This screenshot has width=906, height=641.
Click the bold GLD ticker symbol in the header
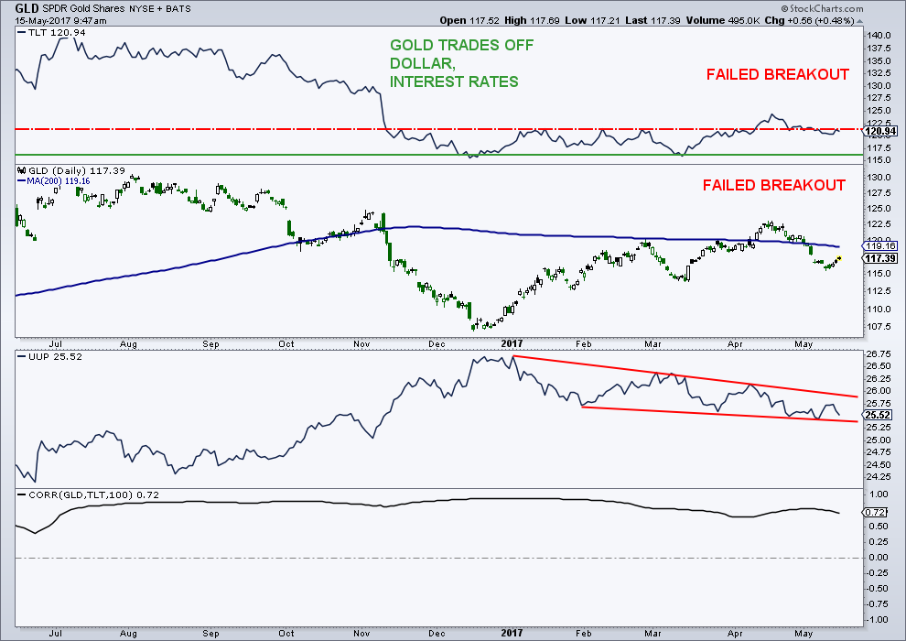tap(27, 8)
